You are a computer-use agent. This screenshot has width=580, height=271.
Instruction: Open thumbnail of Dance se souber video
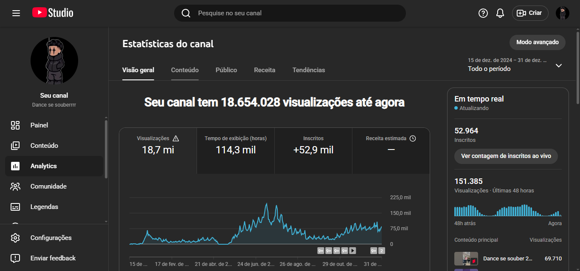pos(466,259)
